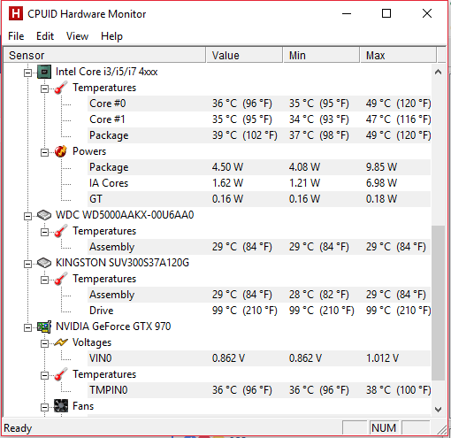Click the Voltages group label
The image size is (451, 438).
[92, 342]
